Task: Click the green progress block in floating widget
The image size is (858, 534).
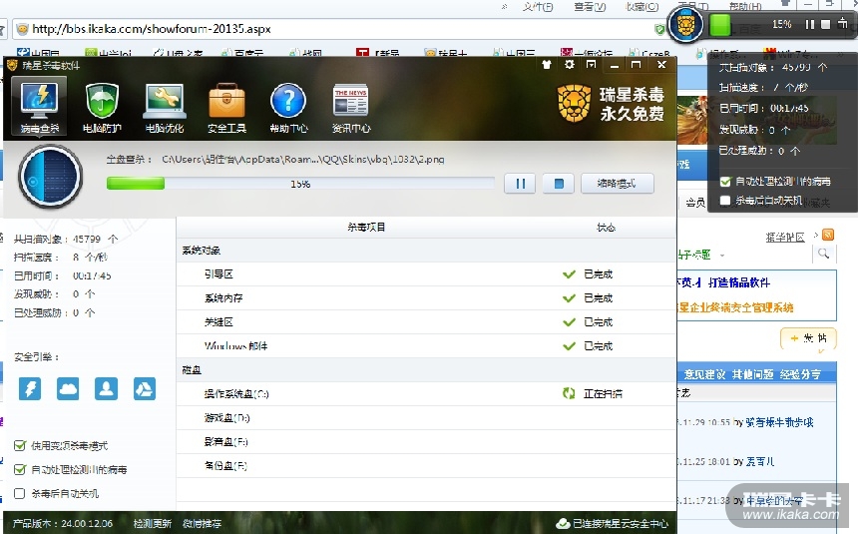Action: click(x=720, y=25)
